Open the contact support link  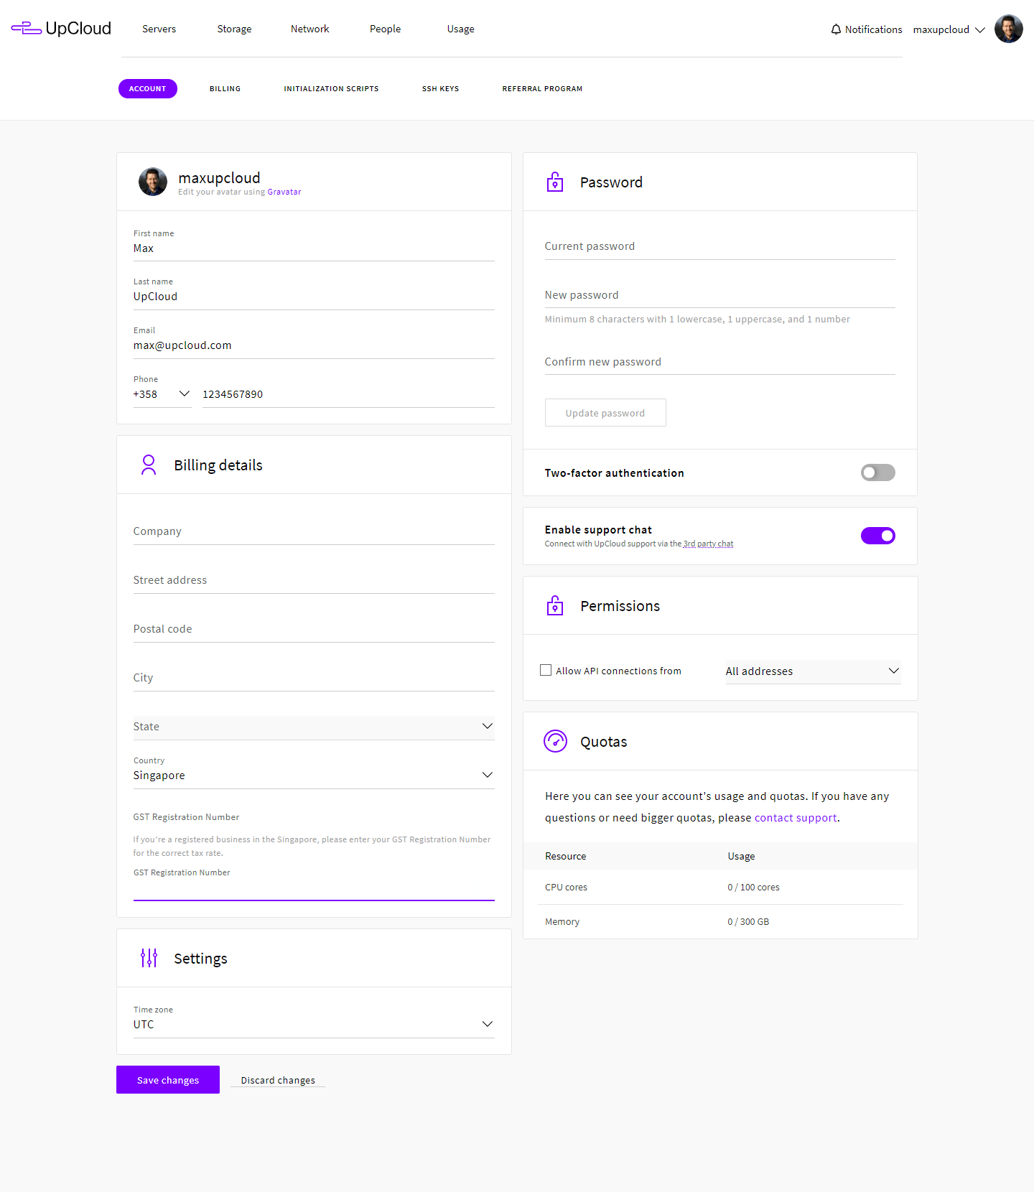click(795, 818)
